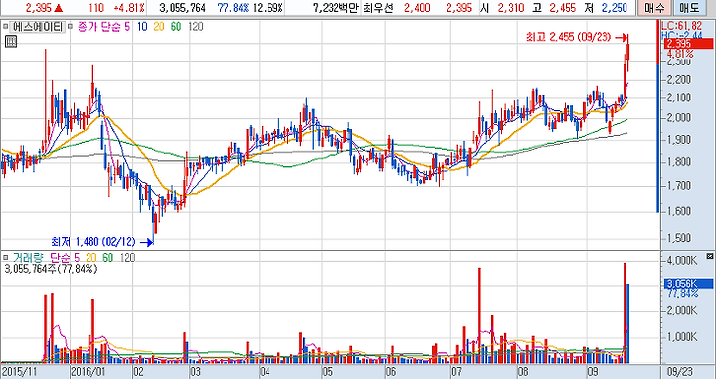
Task: Click the 3,055,764 volume in top bar
Action: click(183, 8)
